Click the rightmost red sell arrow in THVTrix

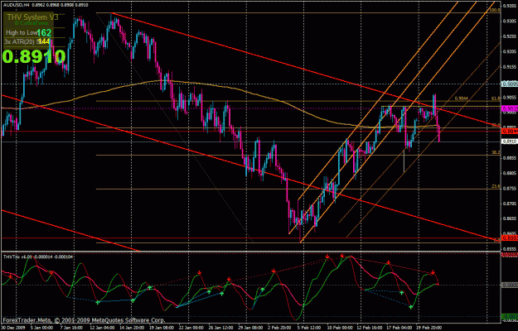coord(433,272)
